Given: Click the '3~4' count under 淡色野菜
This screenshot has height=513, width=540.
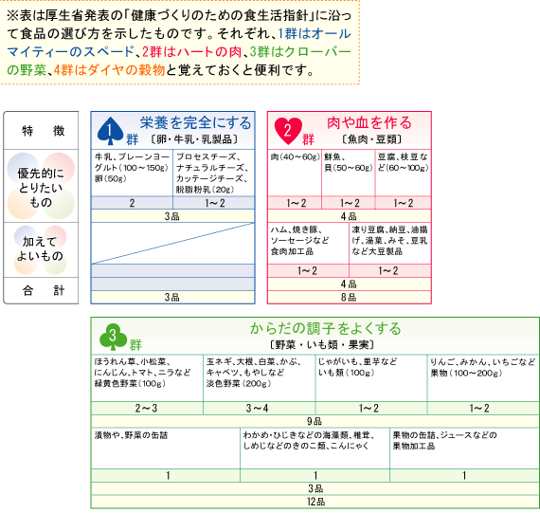Looking at the screenshot, I should pos(257,408).
